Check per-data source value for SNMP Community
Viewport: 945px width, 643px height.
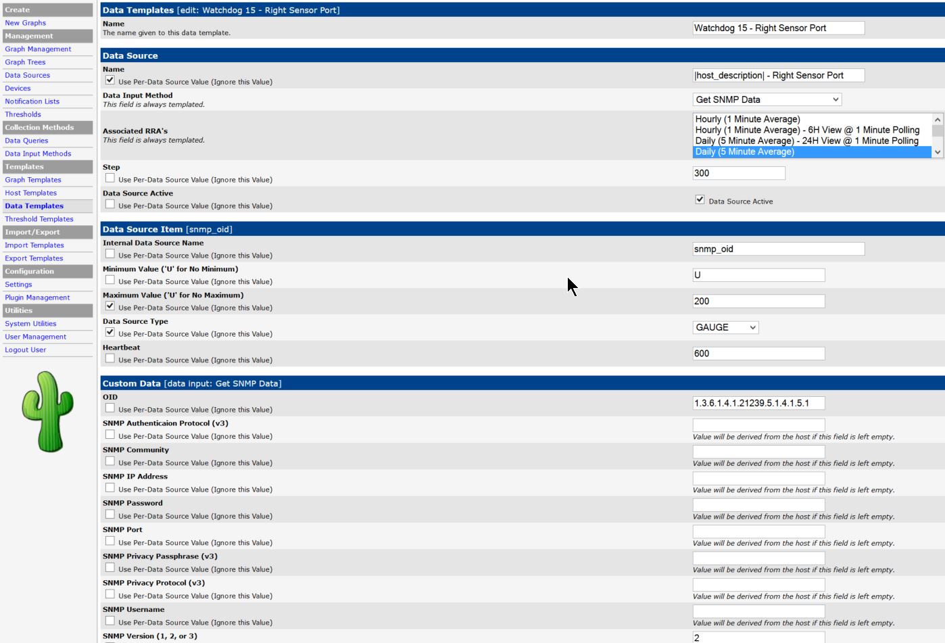(x=110, y=461)
